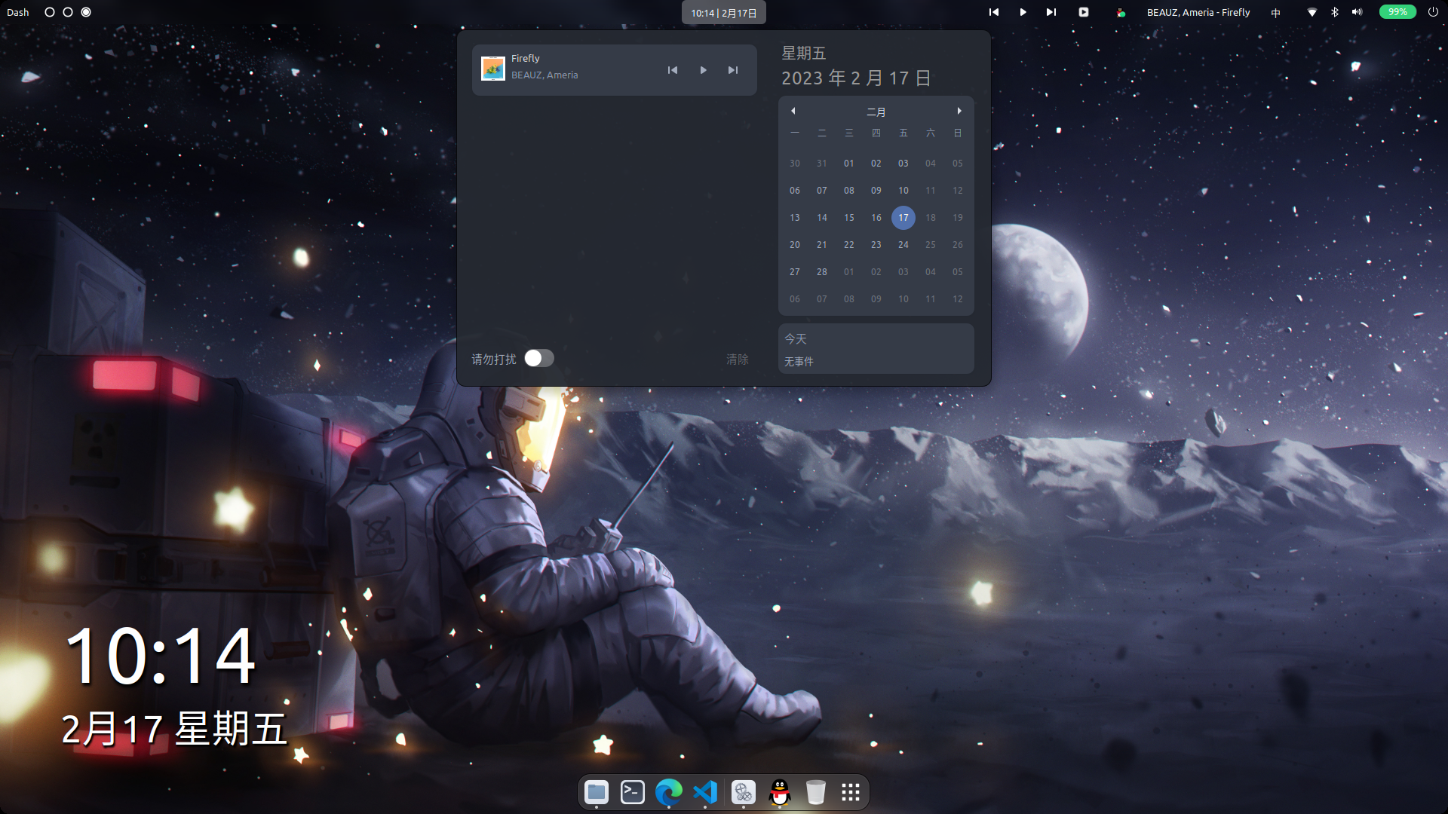1448x814 pixels.
Task: Click the 今天 events section
Action: tap(876, 349)
